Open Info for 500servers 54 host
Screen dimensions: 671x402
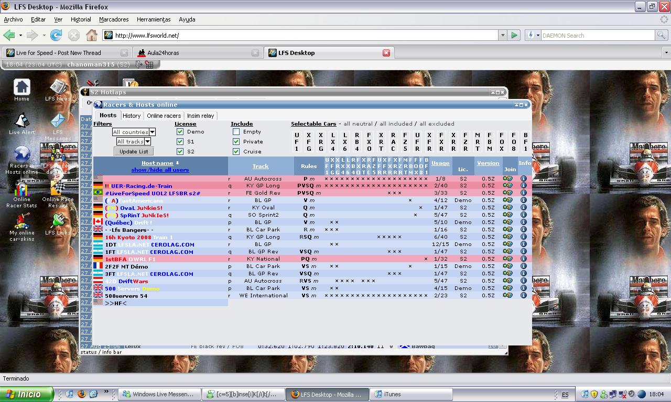coord(523,295)
